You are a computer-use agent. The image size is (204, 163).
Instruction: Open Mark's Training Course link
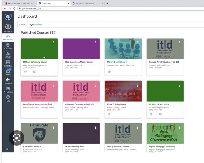coord(117,62)
